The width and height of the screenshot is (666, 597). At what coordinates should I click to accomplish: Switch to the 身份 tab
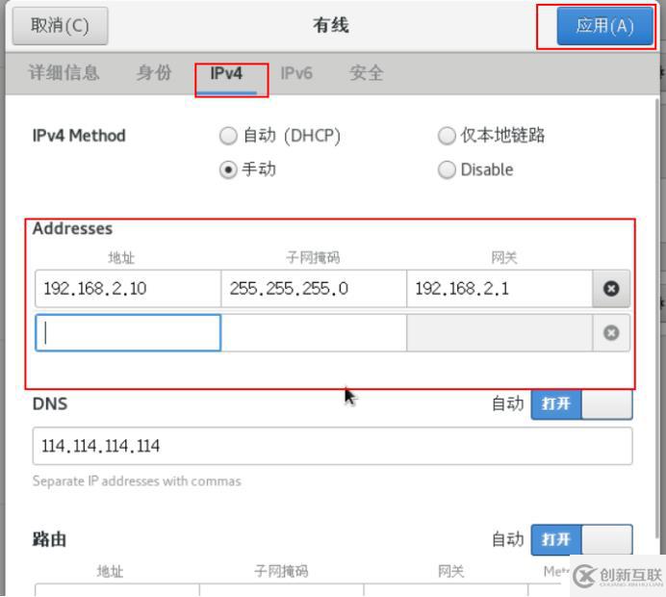click(154, 72)
